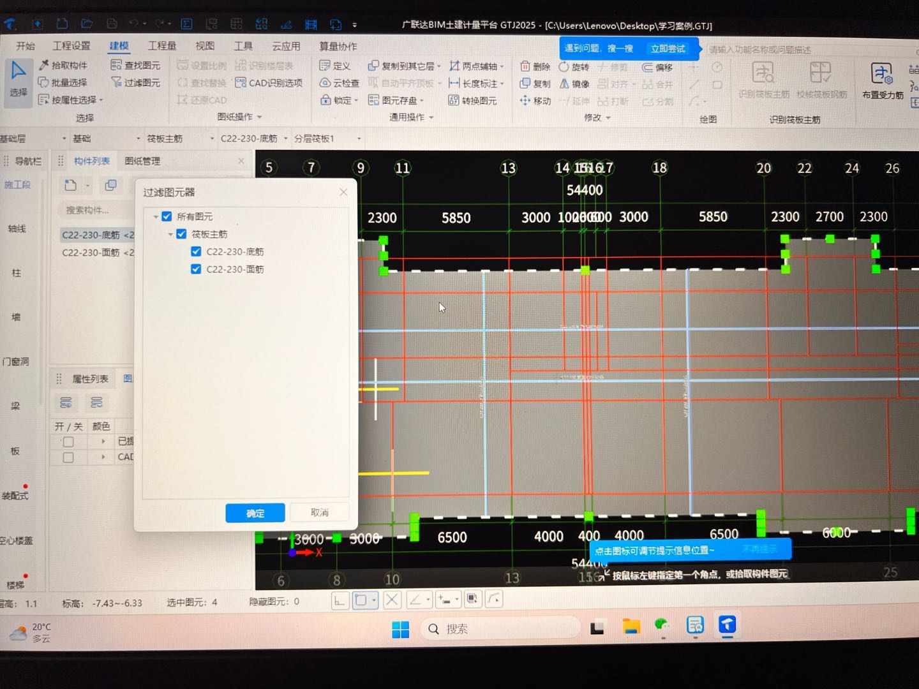The height and width of the screenshot is (689, 919).
Task: Click 布置受力筋 tool
Action: point(883,80)
